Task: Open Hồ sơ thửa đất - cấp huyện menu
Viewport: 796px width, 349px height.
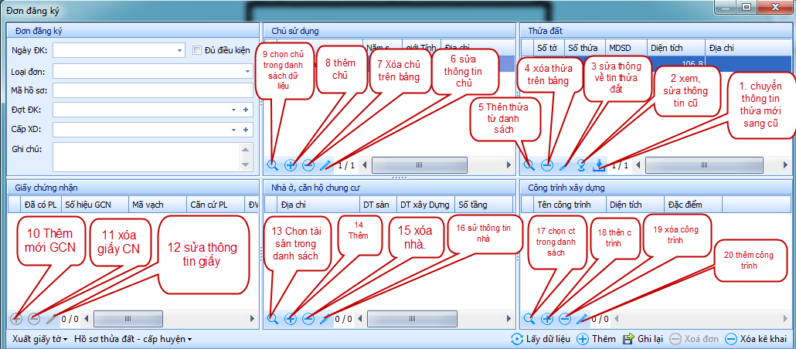Action: point(133,339)
